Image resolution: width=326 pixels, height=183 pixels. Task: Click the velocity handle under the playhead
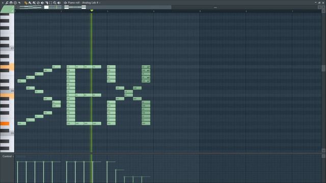(93, 162)
